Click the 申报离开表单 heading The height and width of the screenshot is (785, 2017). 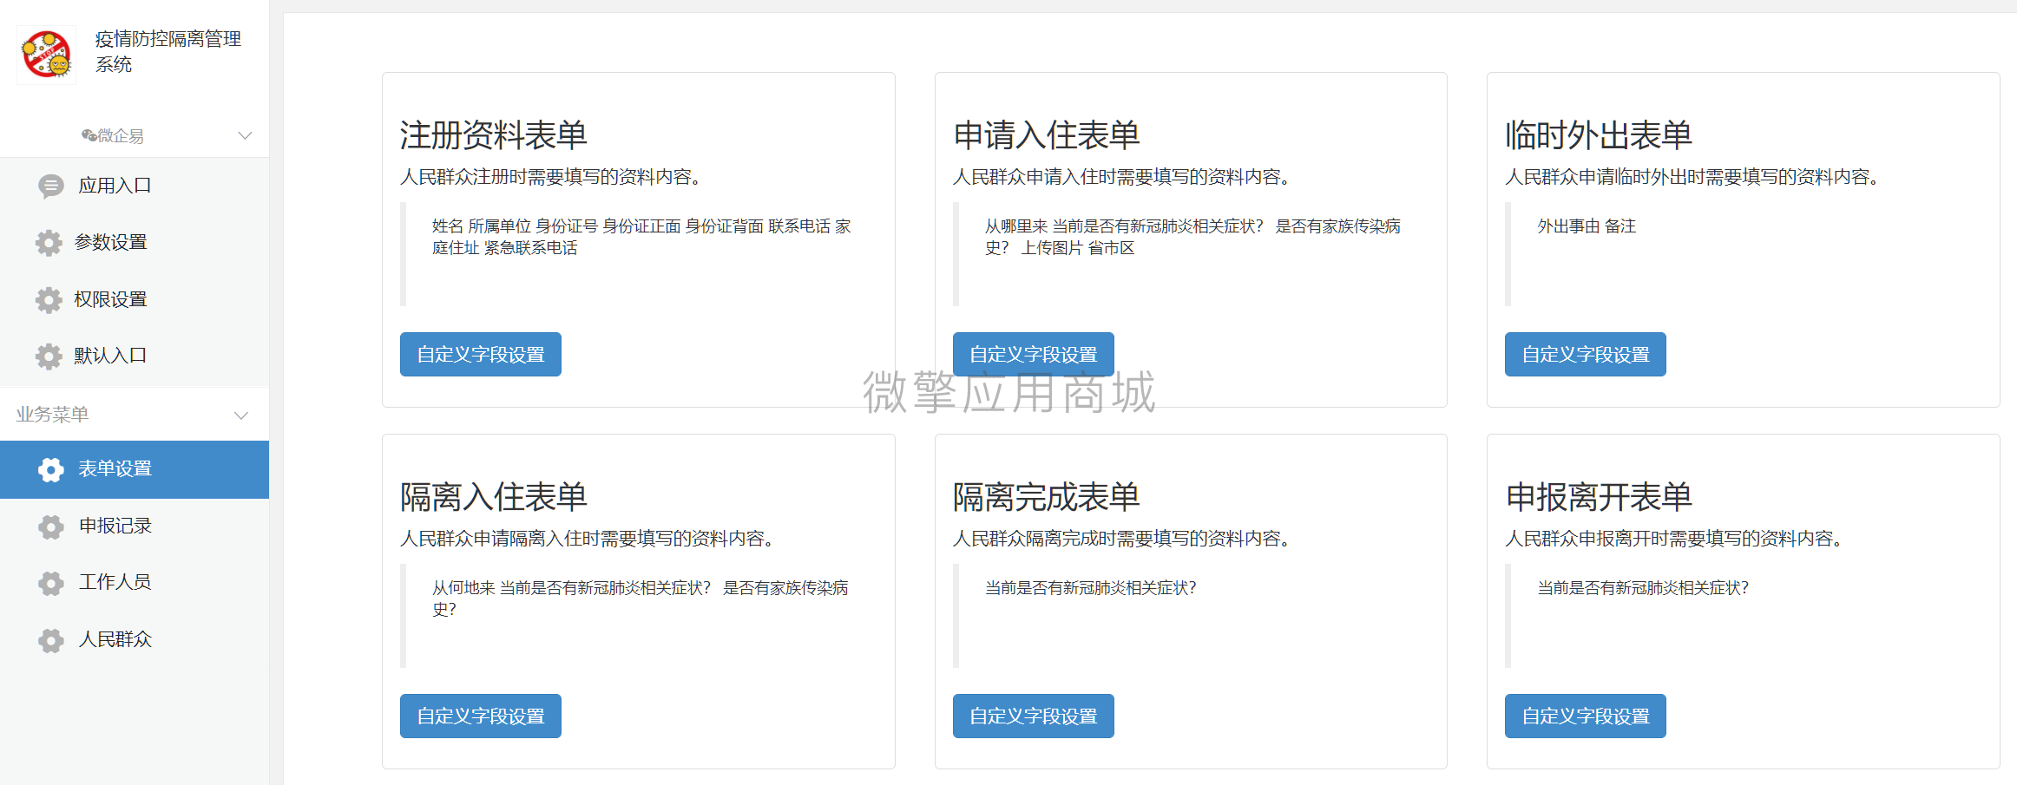click(x=1599, y=497)
